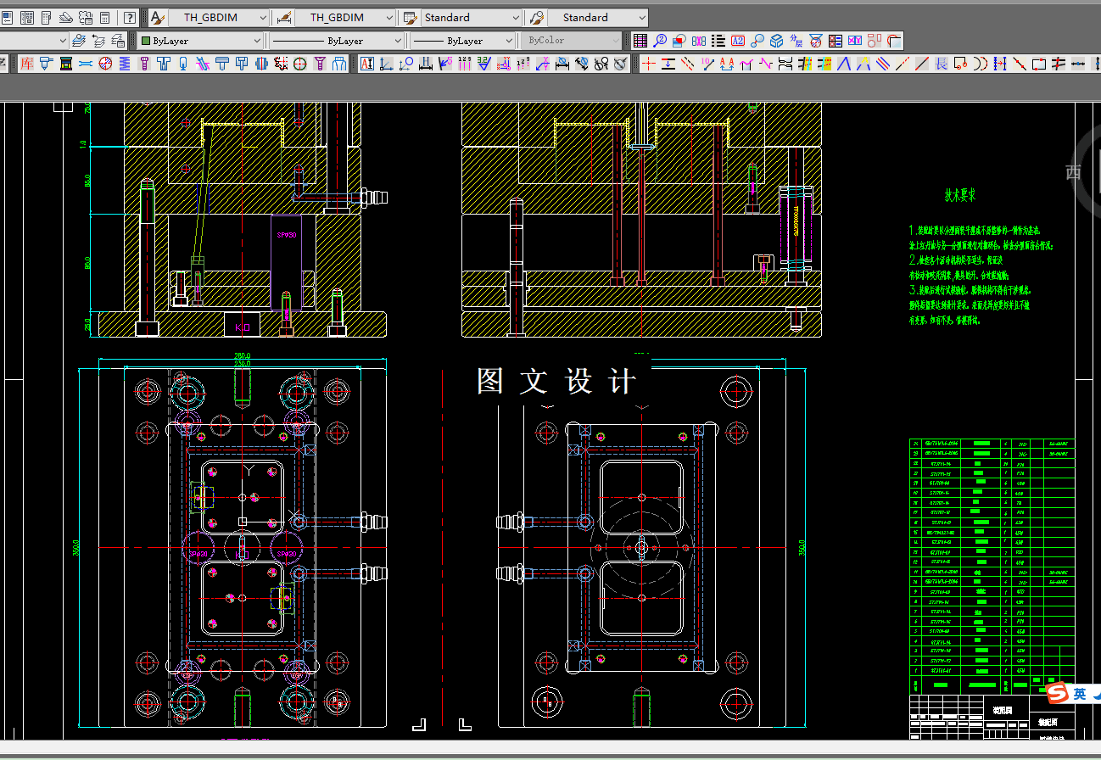Open the ByLayer lineweight dropdown
1101x760 pixels.
pos(463,40)
